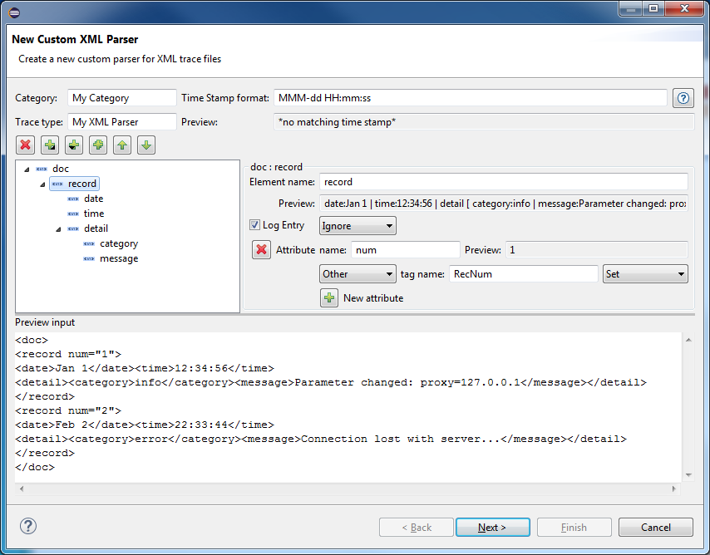Image resolution: width=710 pixels, height=555 pixels.
Task: Move element up with green up arrow
Action: tap(122, 145)
